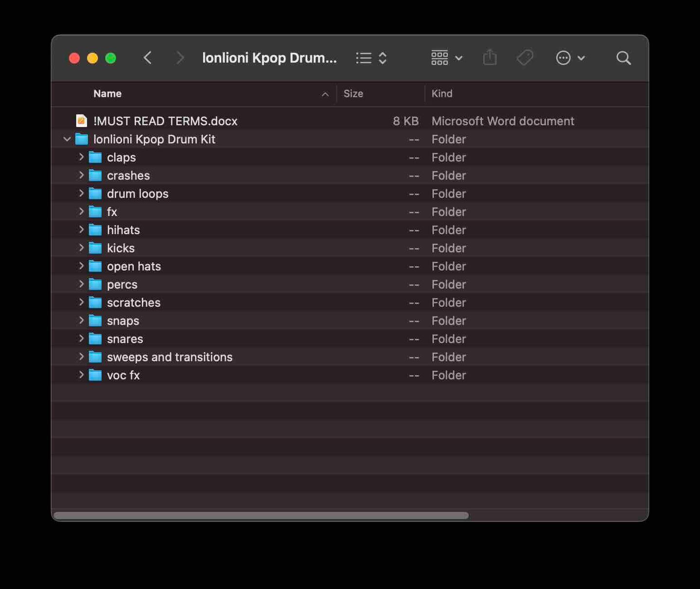Sort by the Name column header
This screenshot has width=700, height=589.
pos(108,94)
